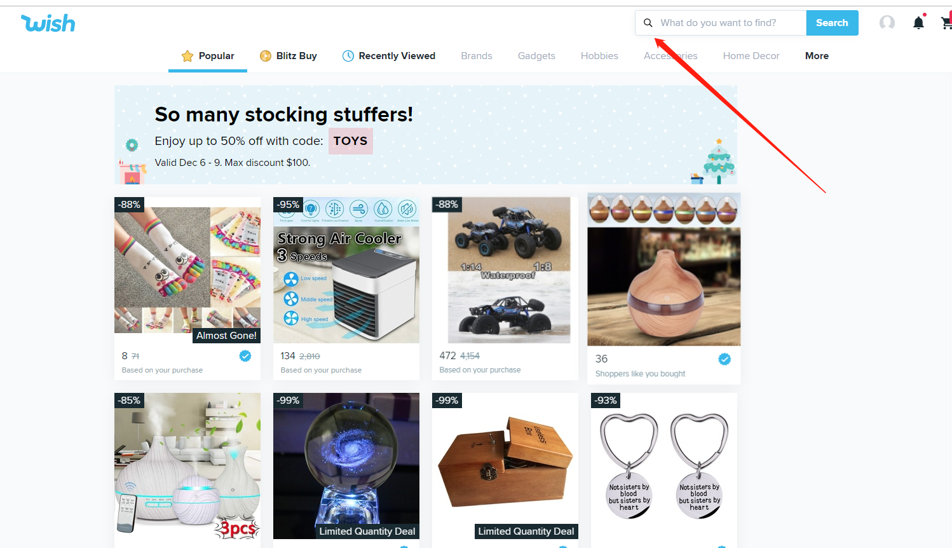Open the user profile avatar icon
The height and width of the screenshot is (548, 952).
887,23
